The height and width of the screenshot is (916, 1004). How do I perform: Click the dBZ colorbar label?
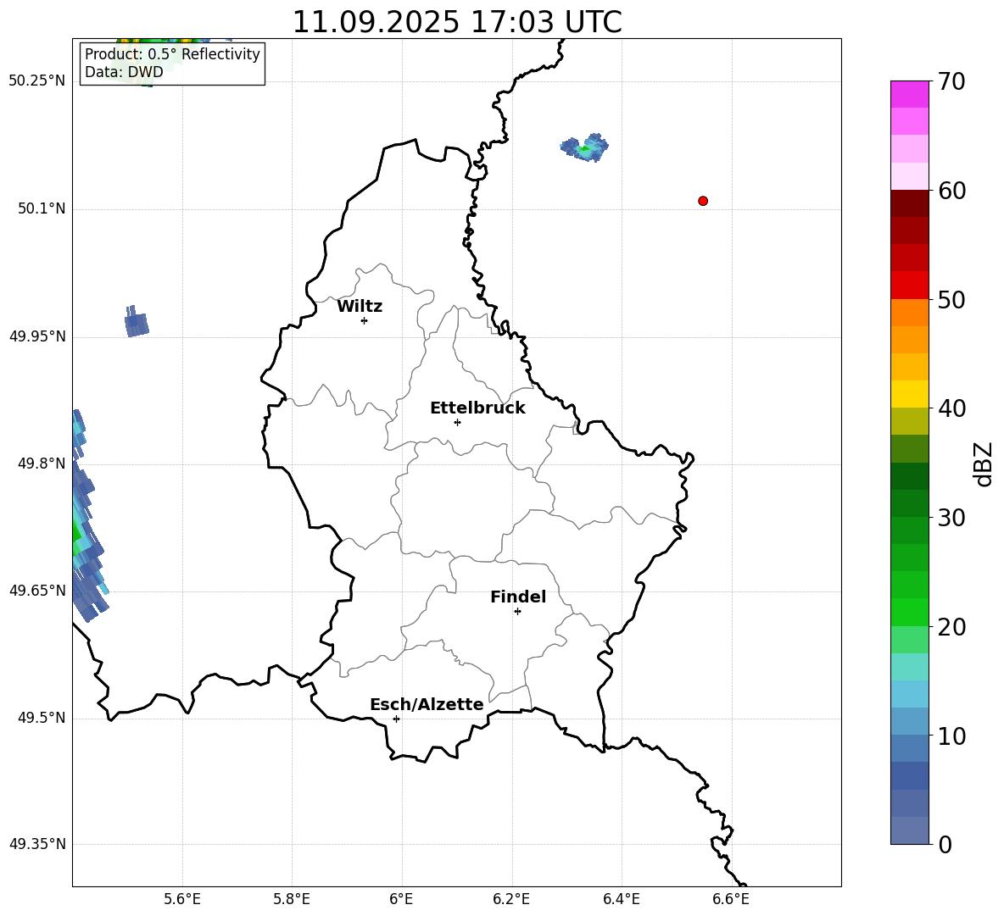[x=984, y=464]
